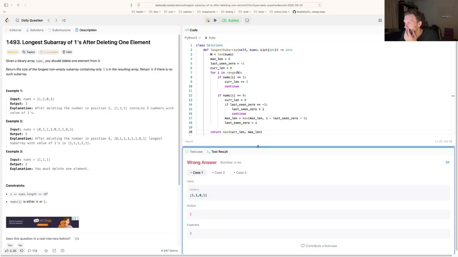
Task: Switch to the Description tab
Action: [x=86, y=30]
